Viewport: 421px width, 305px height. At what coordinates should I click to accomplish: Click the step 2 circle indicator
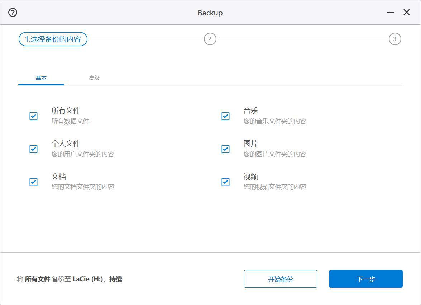pos(210,39)
